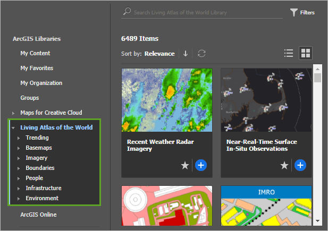Expand the Imagery category
The image size is (328, 231).
click(x=19, y=158)
